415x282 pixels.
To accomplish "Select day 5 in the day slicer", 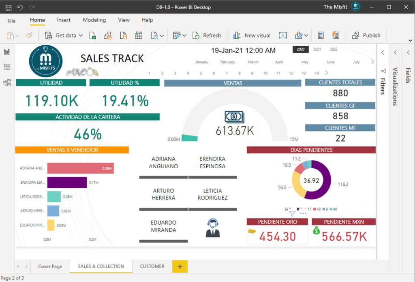I will [201, 73].
